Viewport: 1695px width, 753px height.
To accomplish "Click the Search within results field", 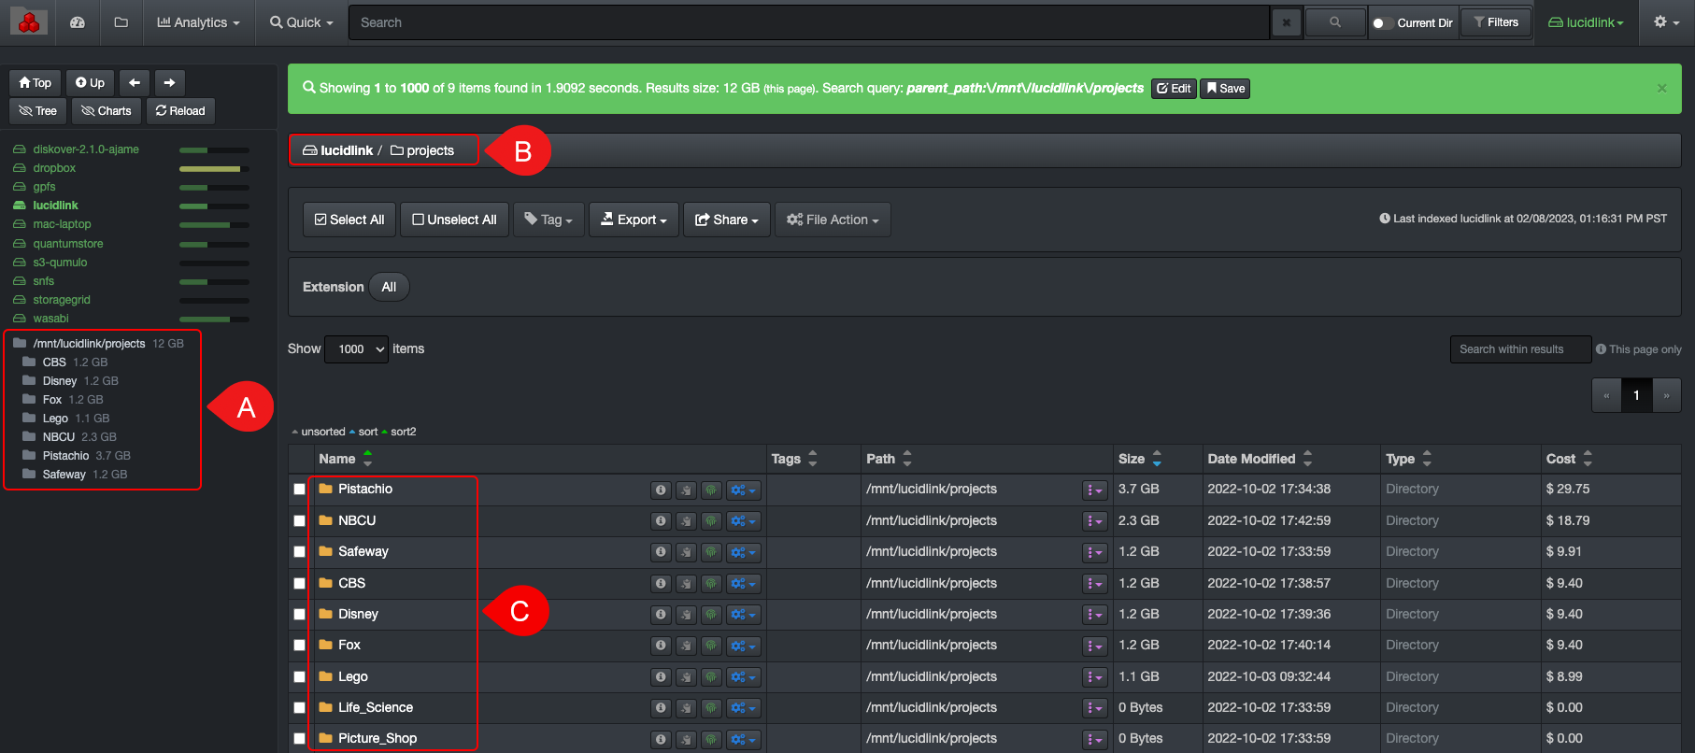I will pos(1519,349).
